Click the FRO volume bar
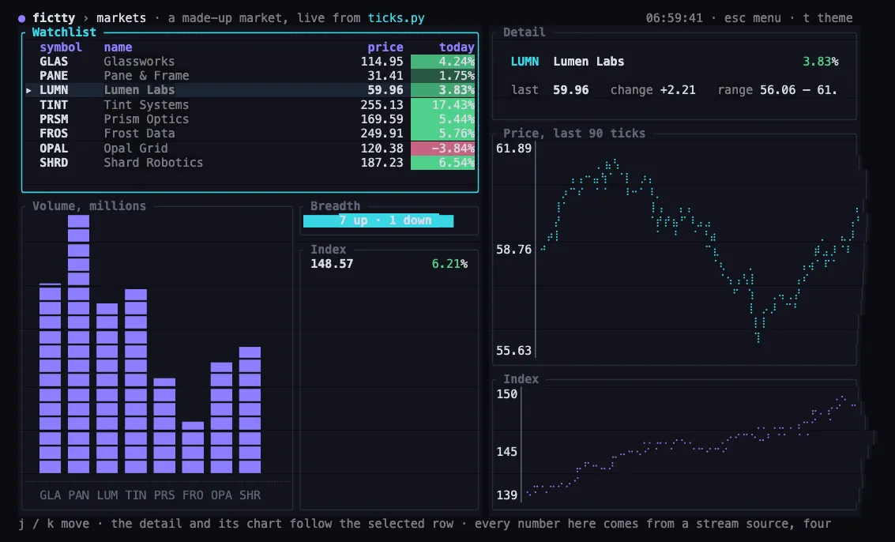Viewport: 895px width, 542px height. [193, 447]
